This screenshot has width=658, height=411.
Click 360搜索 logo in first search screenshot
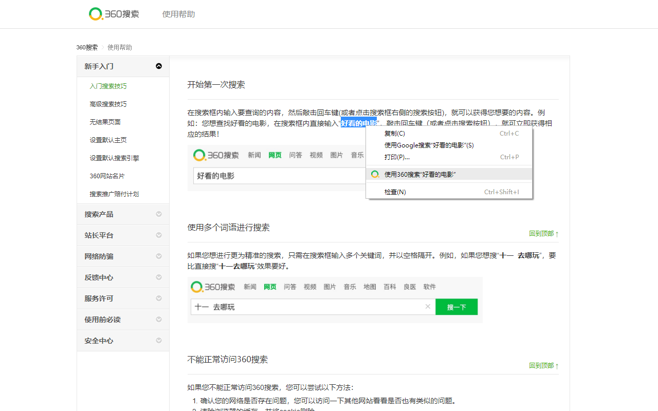(x=216, y=155)
